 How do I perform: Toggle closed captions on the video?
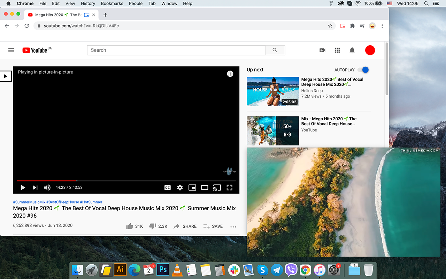pyautogui.click(x=167, y=188)
